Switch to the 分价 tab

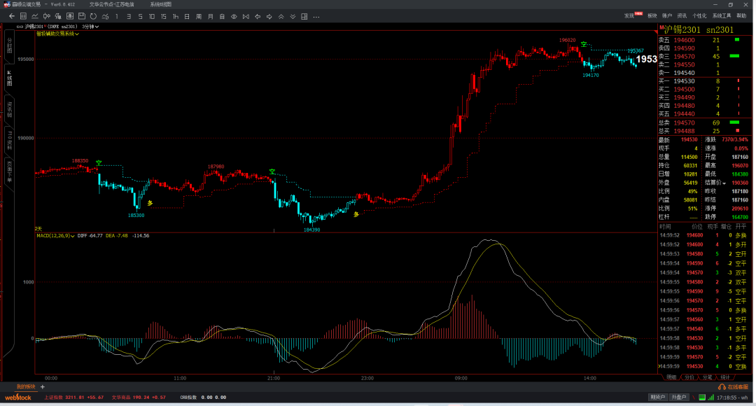click(x=689, y=377)
